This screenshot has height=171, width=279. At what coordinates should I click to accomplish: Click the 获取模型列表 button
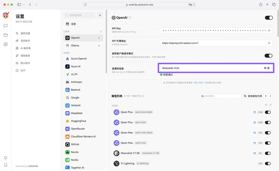click(253, 96)
